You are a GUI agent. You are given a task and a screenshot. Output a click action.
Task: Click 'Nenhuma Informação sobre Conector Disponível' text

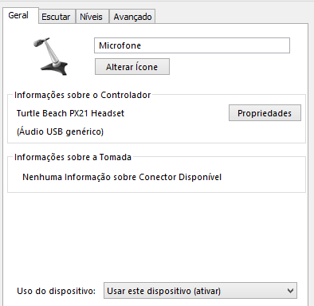point(122,177)
